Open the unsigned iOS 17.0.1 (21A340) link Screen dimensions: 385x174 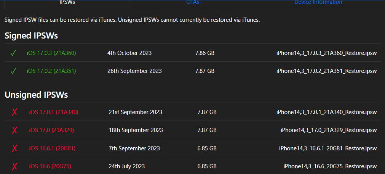pos(54,112)
